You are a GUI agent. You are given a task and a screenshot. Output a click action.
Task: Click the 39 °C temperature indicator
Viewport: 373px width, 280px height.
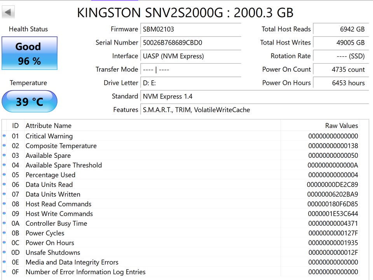click(30, 101)
